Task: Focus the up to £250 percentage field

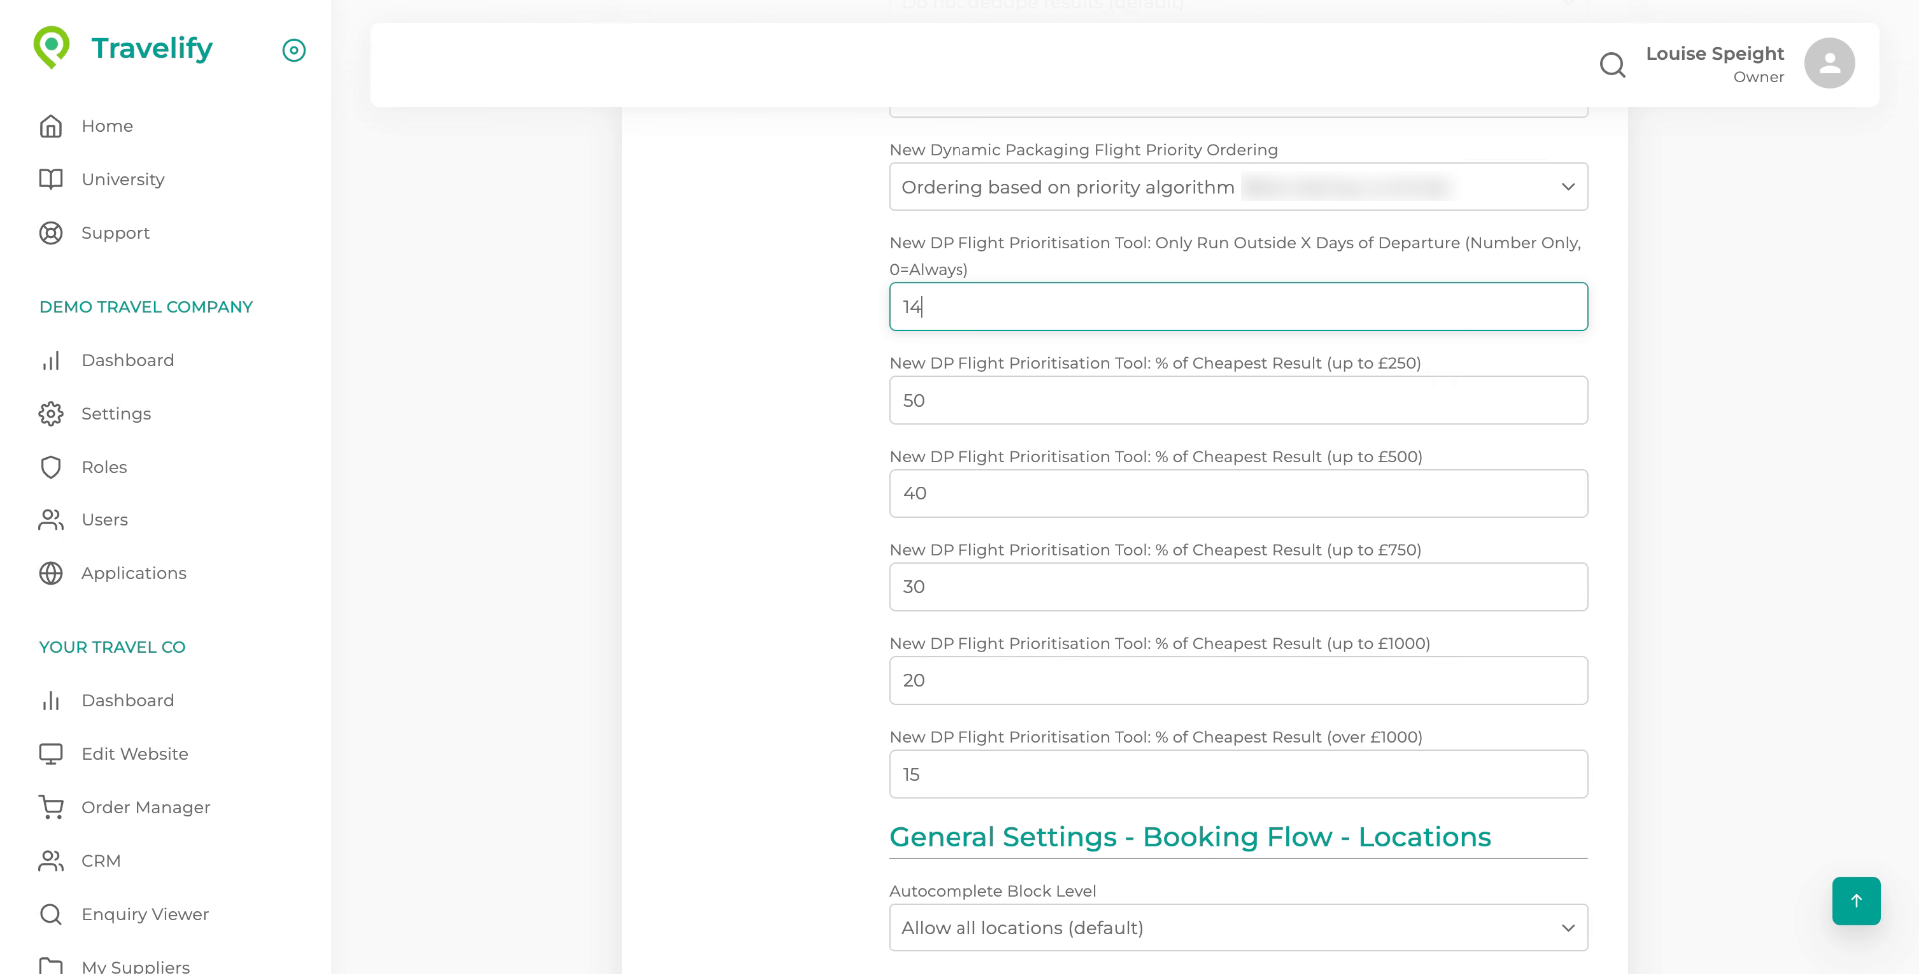Action: pyautogui.click(x=1237, y=401)
